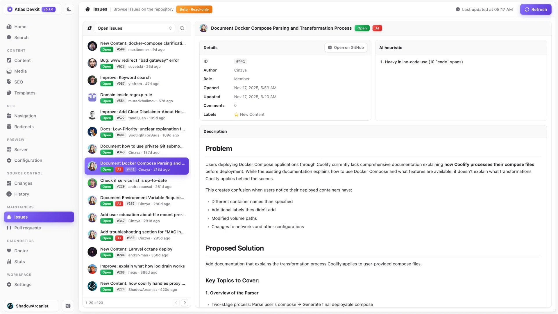This screenshot has width=558, height=314.
Task: Go to next page of issues
Action: [185, 303]
